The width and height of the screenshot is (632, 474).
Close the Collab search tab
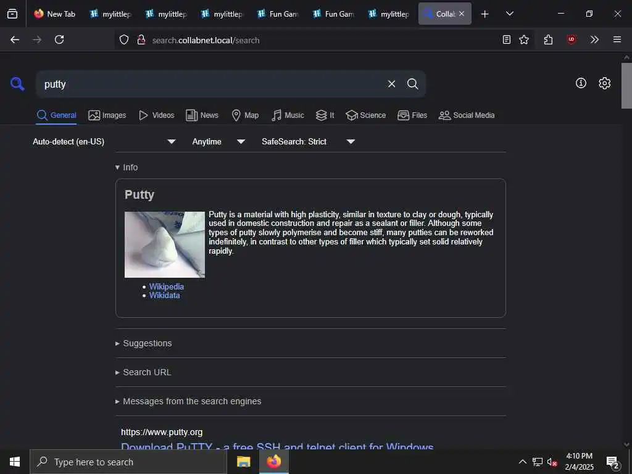point(462,14)
